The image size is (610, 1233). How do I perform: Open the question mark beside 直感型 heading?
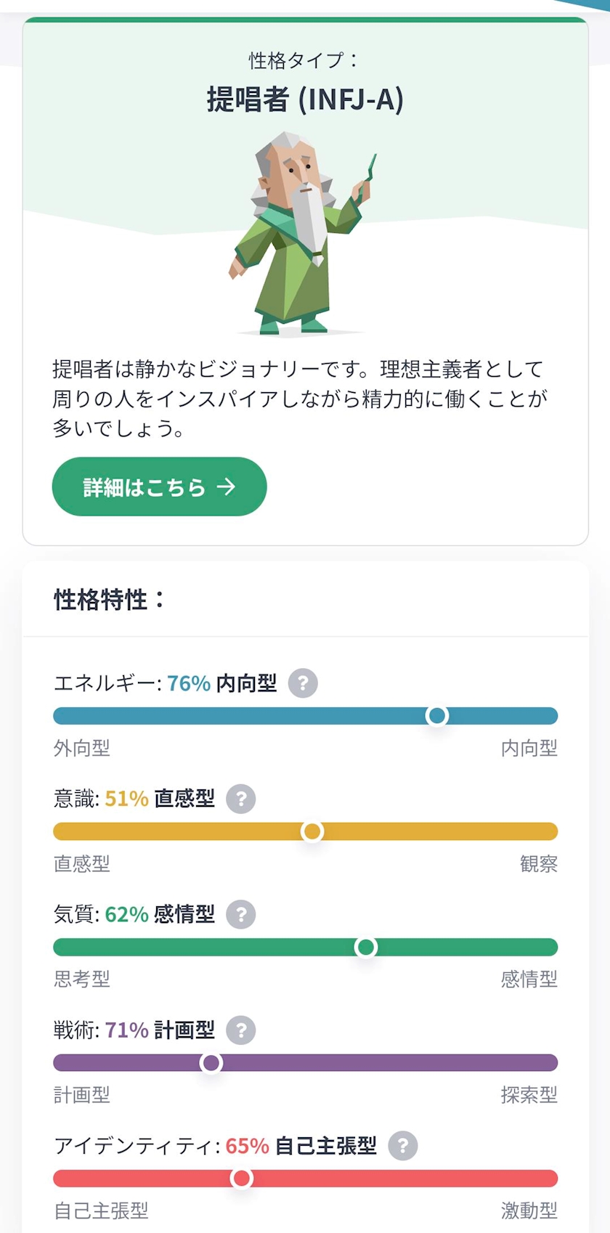[241, 799]
